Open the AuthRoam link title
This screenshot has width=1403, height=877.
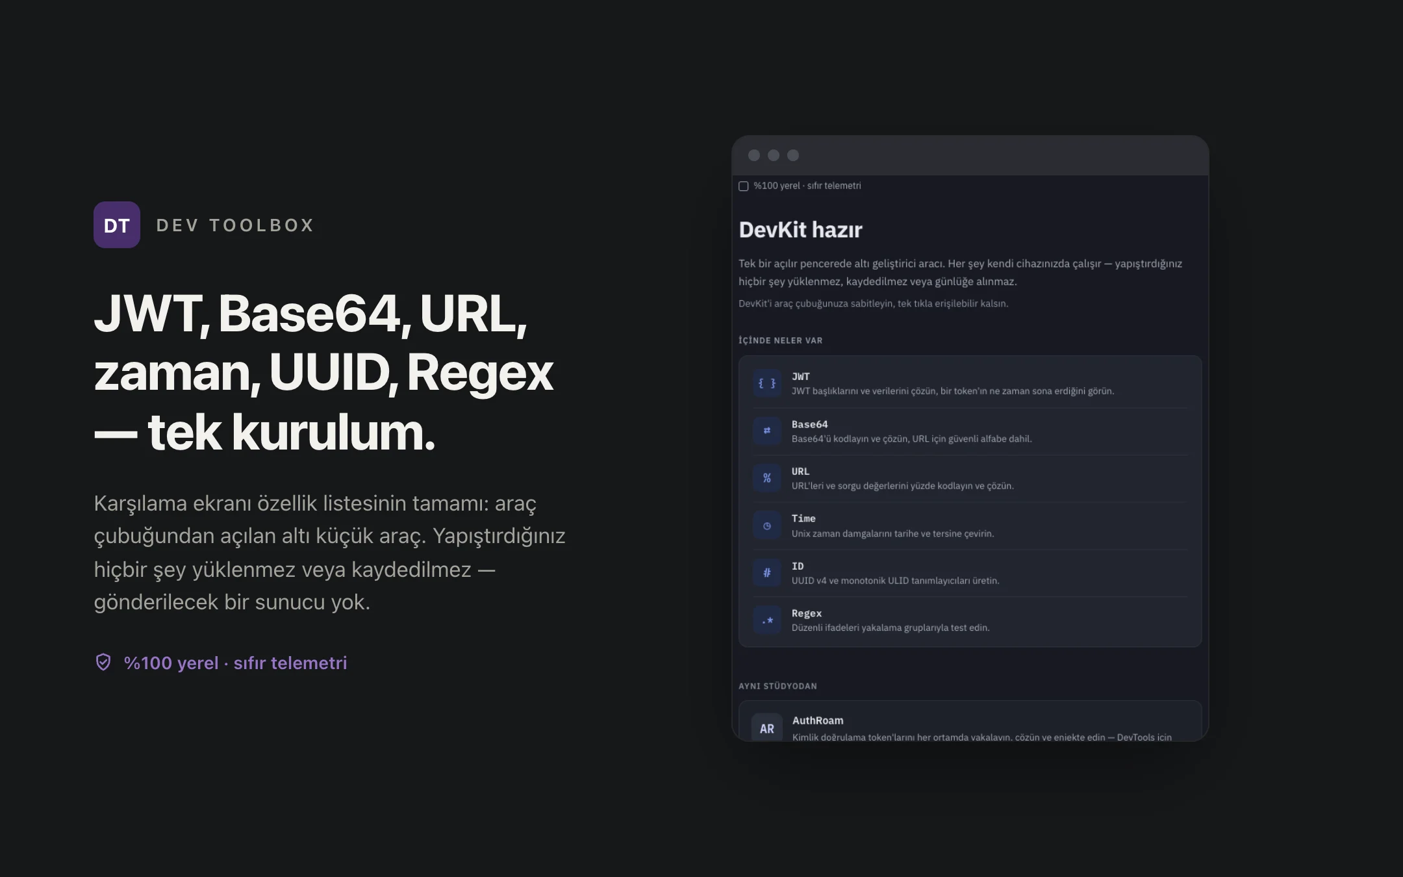point(818,720)
